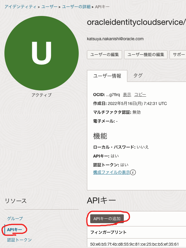Click the APIキーの追加 button
Image resolution: width=186 pixels, height=248 pixels.
tap(107, 219)
